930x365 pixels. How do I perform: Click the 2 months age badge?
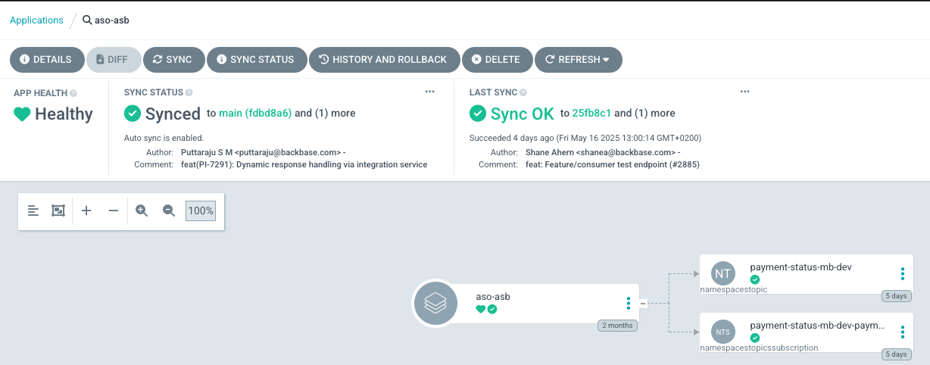617,326
